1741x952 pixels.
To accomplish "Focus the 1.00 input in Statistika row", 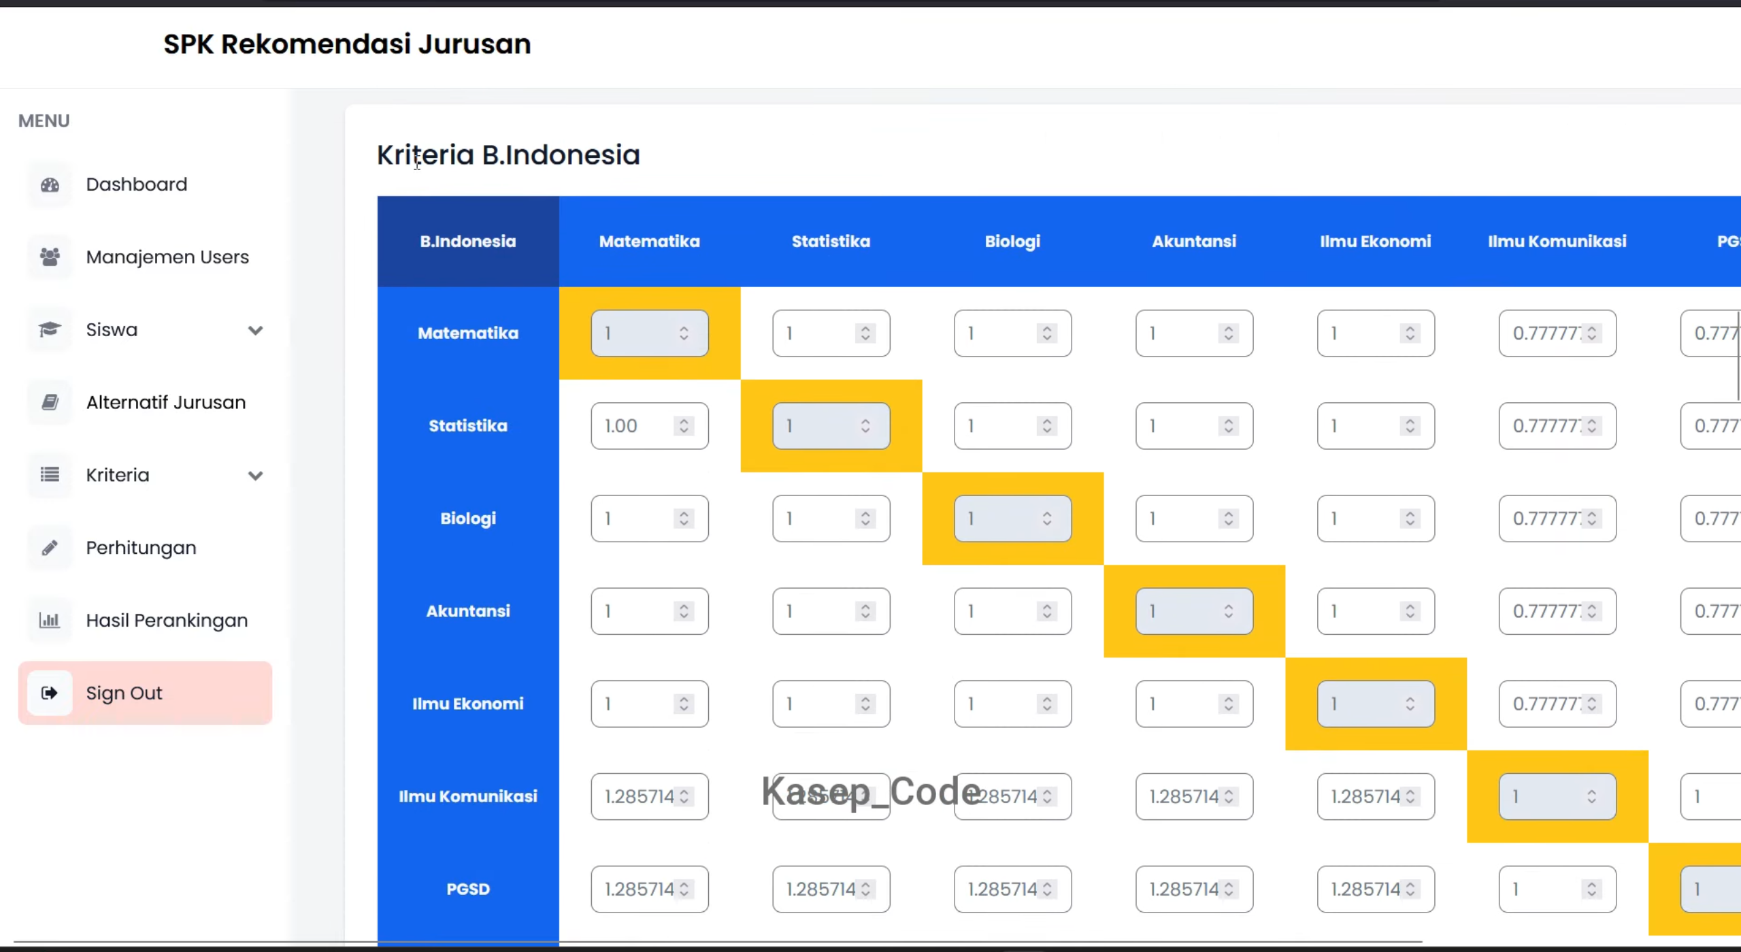I will tap(650, 426).
